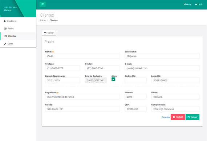Save the client with Salvar
The width and height of the screenshot is (207, 141).
coord(192,117)
